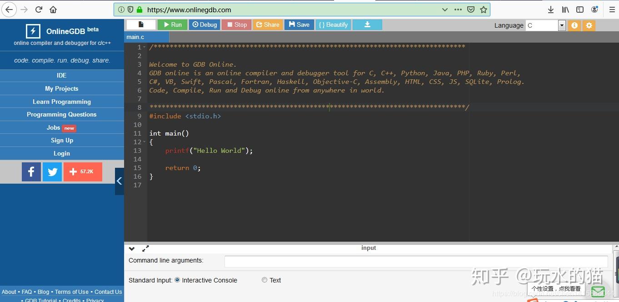Open the Contact Us link

point(108,292)
